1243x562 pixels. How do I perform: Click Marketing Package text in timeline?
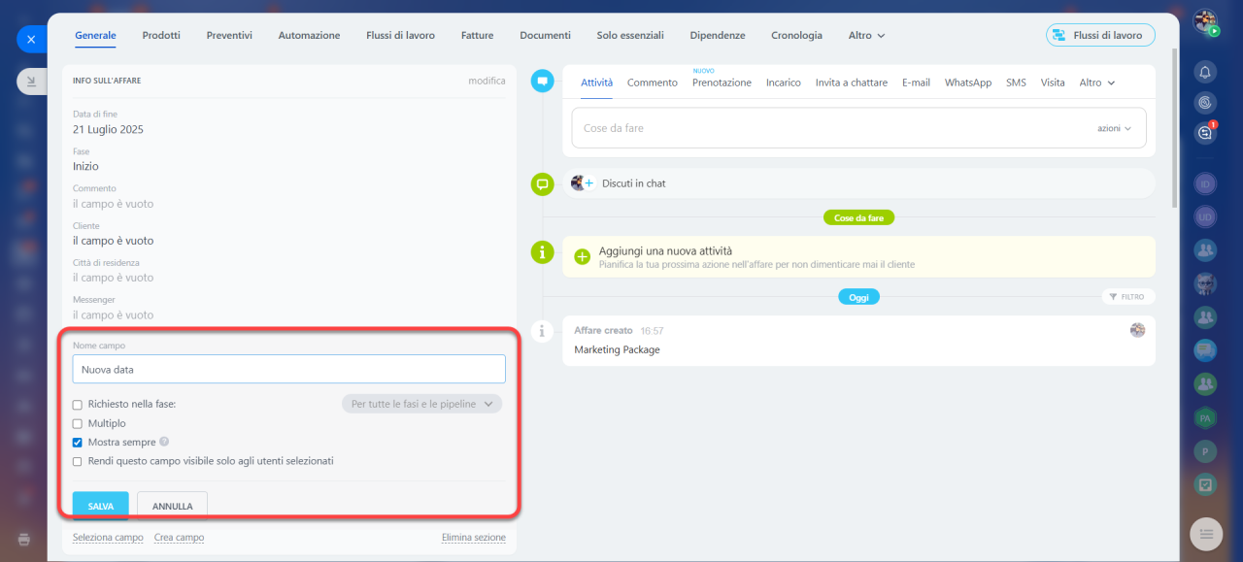pyautogui.click(x=617, y=349)
